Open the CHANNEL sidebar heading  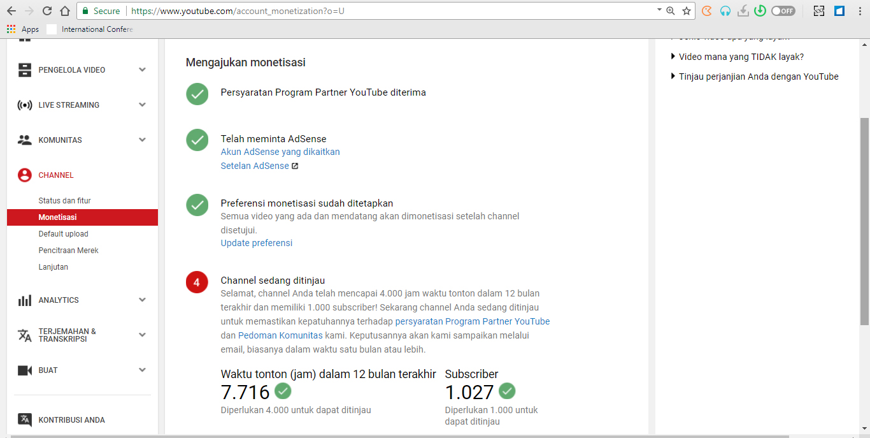click(x=56, y=175)
